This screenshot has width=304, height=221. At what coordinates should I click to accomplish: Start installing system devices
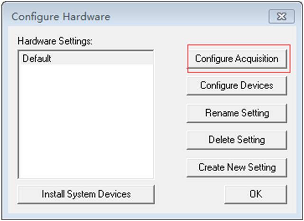pos(86,194)
